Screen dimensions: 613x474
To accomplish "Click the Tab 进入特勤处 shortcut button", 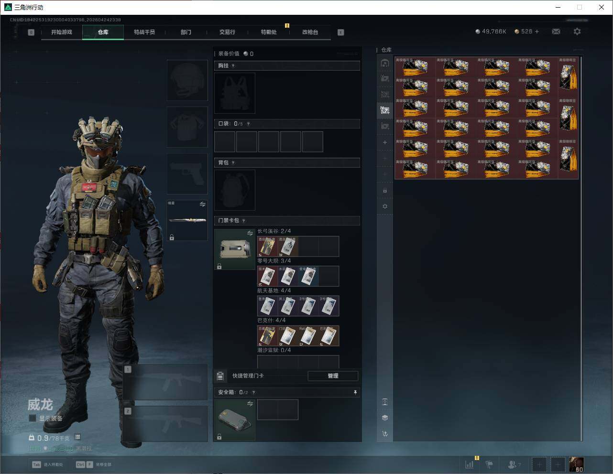I will tap(47, 464).
